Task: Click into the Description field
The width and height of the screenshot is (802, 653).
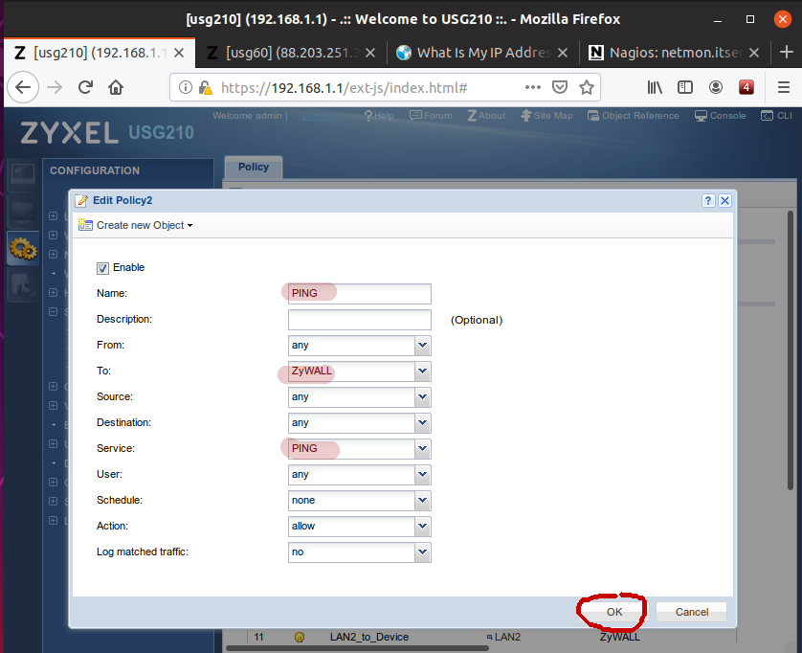Action: [360, 320]
